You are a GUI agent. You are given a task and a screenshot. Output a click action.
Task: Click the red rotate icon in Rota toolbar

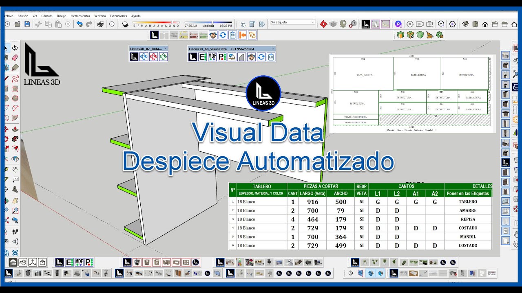click(x=153, y=57)
